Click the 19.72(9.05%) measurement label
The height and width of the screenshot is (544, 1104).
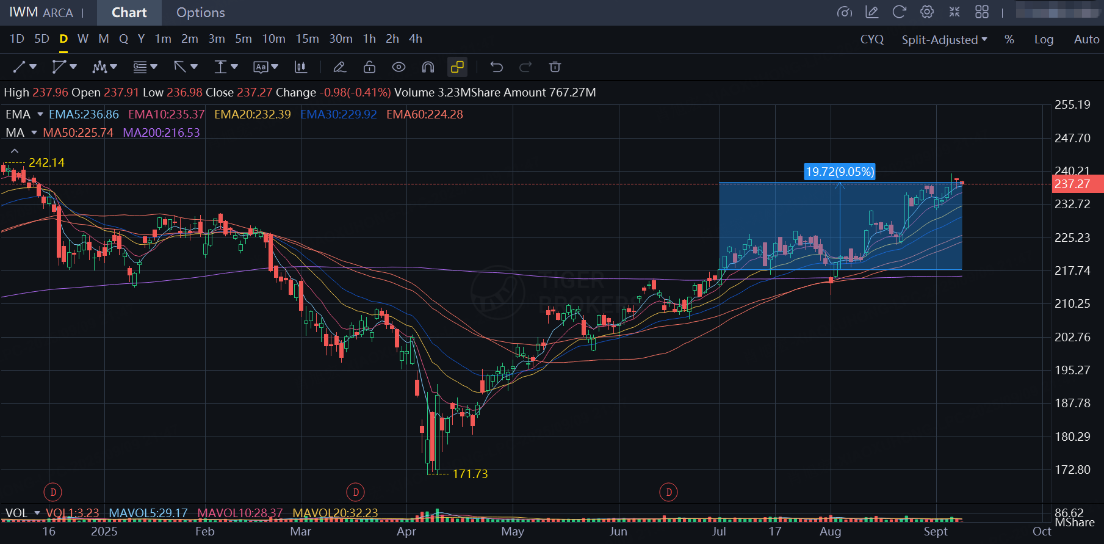839,172
